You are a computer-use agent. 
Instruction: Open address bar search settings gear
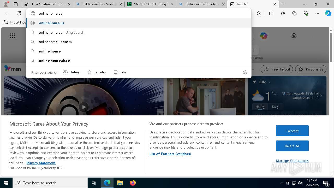[245, 72]
